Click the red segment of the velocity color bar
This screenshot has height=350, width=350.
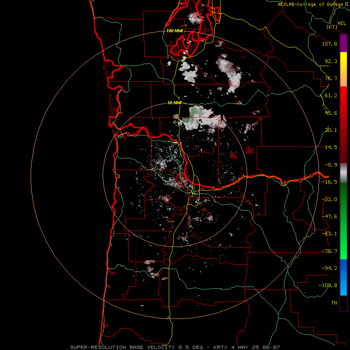(x=343, y=124)
